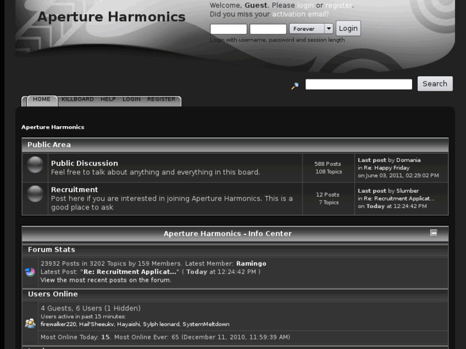Click into the forum search box
The height and width of the screenshot is (349, 466).
(x=359, y=84)
